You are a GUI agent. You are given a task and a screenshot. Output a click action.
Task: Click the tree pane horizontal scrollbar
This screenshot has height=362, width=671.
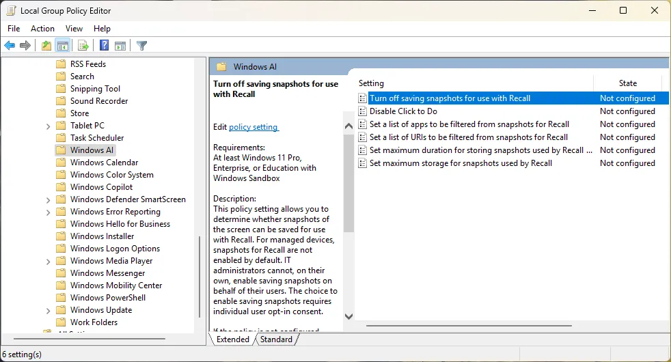(x=89, y=339)
